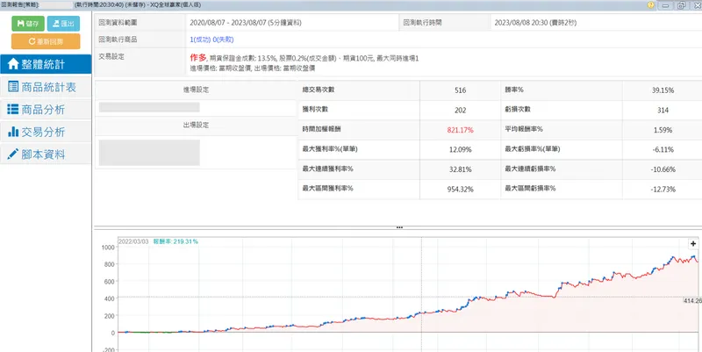Click the plus zoom icon on chart

pyautogui.click(x=693, y=244)
